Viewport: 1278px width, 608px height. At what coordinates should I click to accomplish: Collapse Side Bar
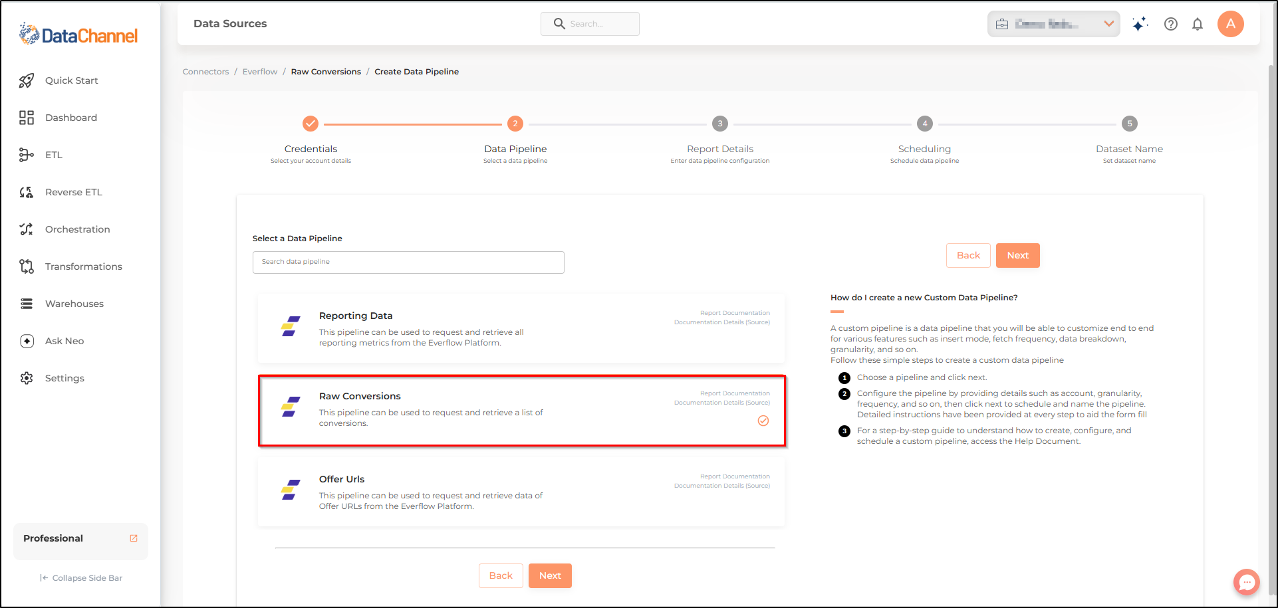pyautogui.click(x=81, y=578)
